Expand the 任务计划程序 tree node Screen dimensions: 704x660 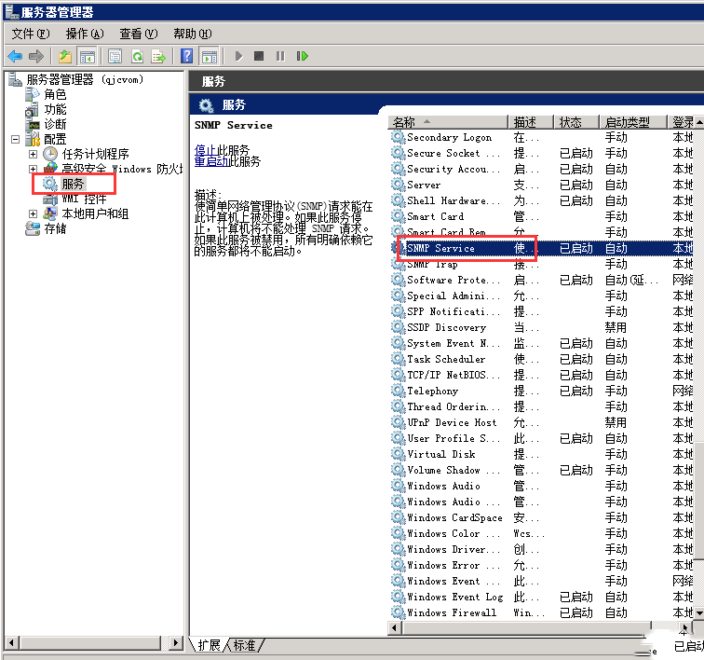coord(33,154)
